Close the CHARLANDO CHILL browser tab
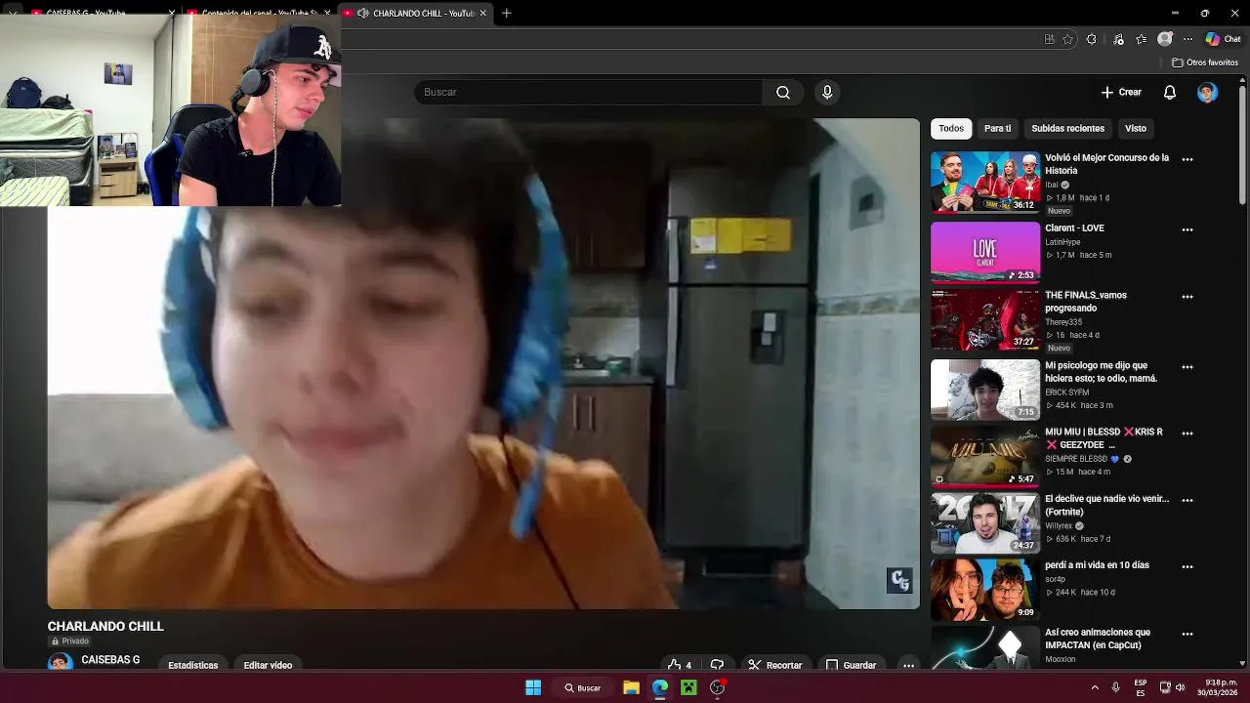 (482, 13)
